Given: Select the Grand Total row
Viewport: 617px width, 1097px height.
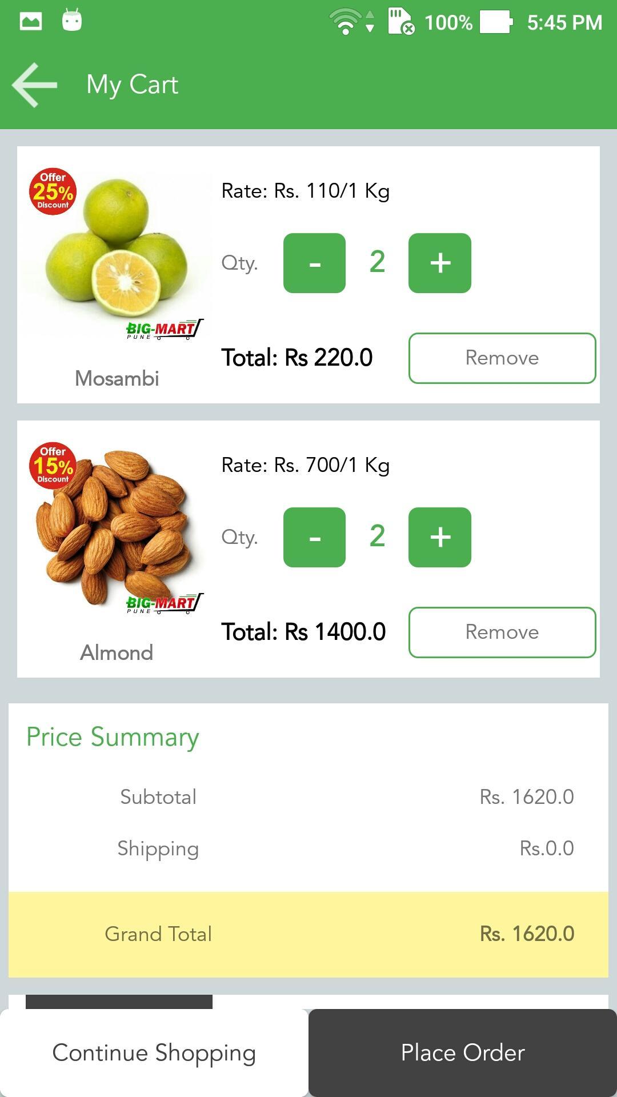Looking at the screenshot, I should [x=308, y=934].
